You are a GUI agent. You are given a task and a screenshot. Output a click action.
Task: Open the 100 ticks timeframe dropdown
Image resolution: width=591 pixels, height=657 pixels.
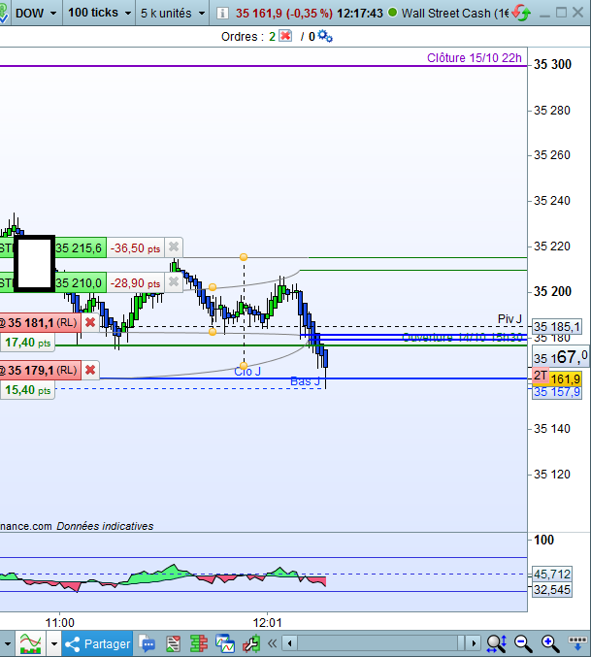[x=99, y=13]
